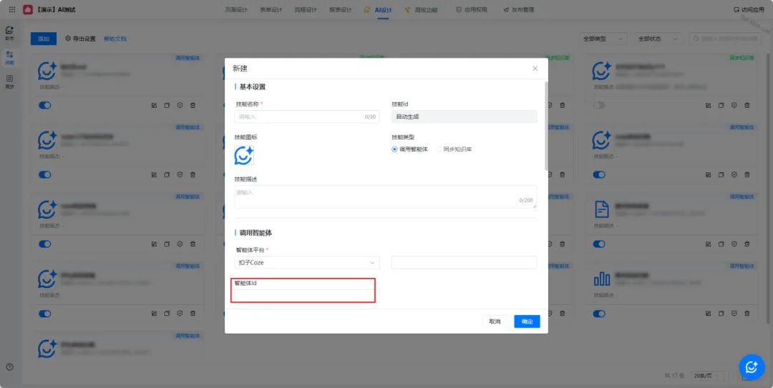Image resolution: width=773 pixels, height=388 pixels.
Task: Open the 技能 skills sidebar icon
Action: (9, 58)
